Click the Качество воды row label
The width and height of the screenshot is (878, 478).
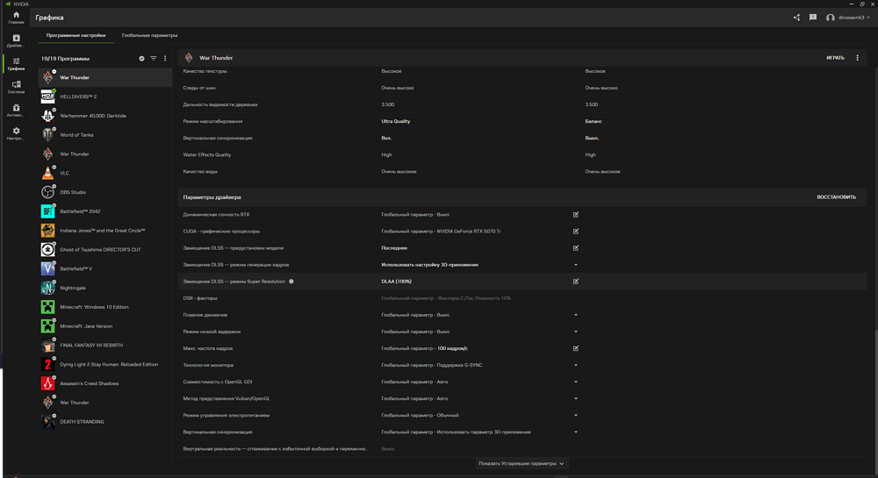[200, 172]
